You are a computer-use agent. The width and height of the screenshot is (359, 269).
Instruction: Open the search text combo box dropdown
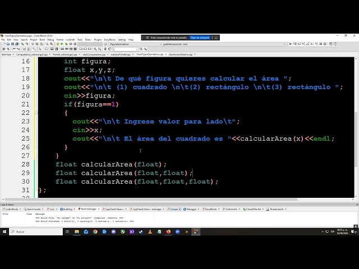pyautogui.click(x=137, y=49)
